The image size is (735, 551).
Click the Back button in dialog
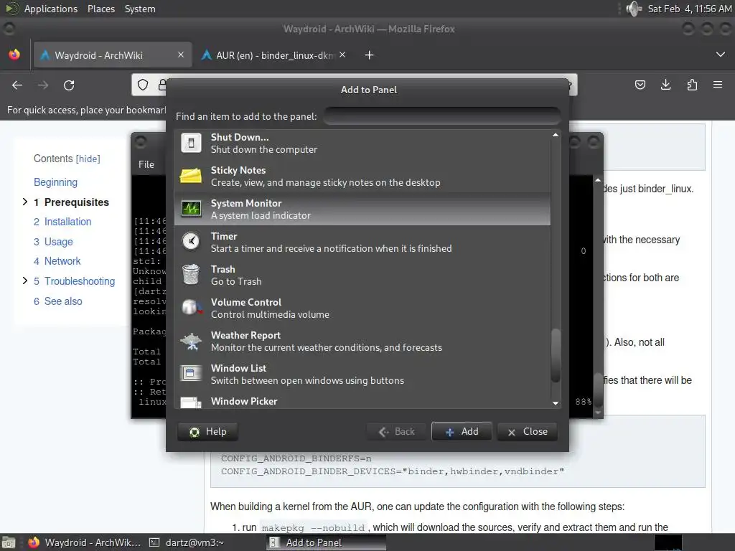[x=396, y=431]
